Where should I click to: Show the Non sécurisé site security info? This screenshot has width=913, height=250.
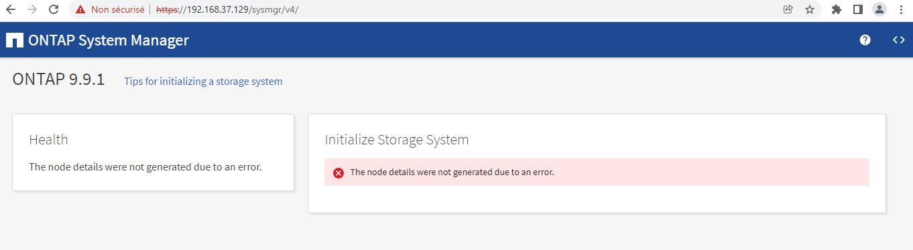pyautogui.click(x=109, y=9)
